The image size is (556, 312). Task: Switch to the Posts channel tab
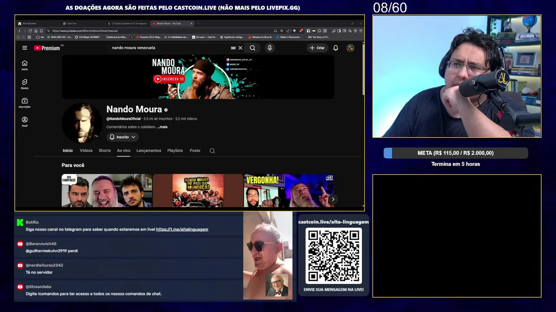coord(195,151)
